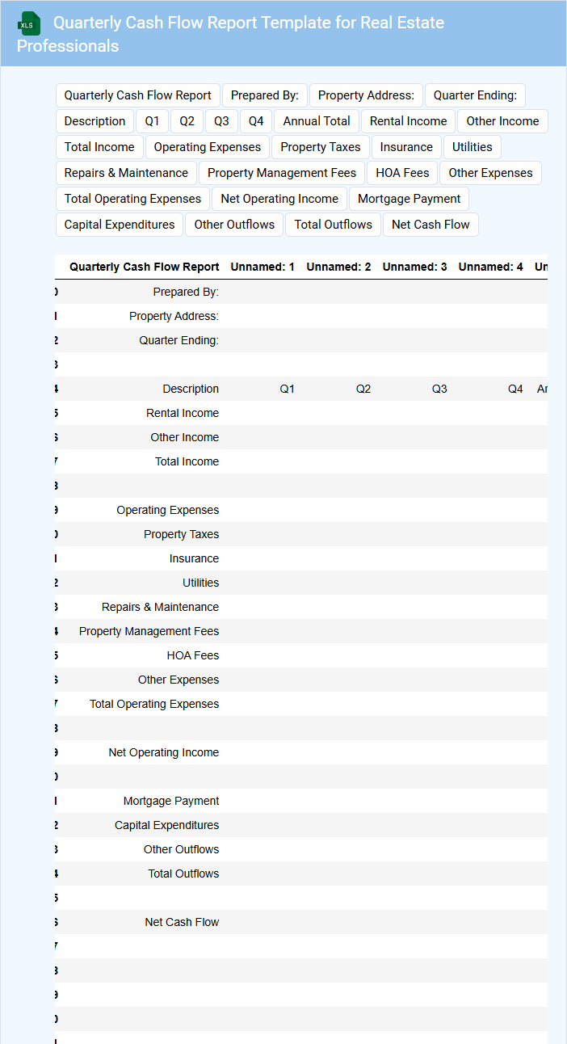Select the Mortgage Payment tag
The width and height of the screenshot is (567, 1044).
tap(409, 199)
